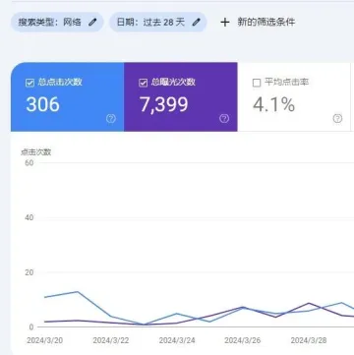The image size is (354, 355).
Task: Click chart line above 2024/3/26
Action: click(x=243, y=308)
